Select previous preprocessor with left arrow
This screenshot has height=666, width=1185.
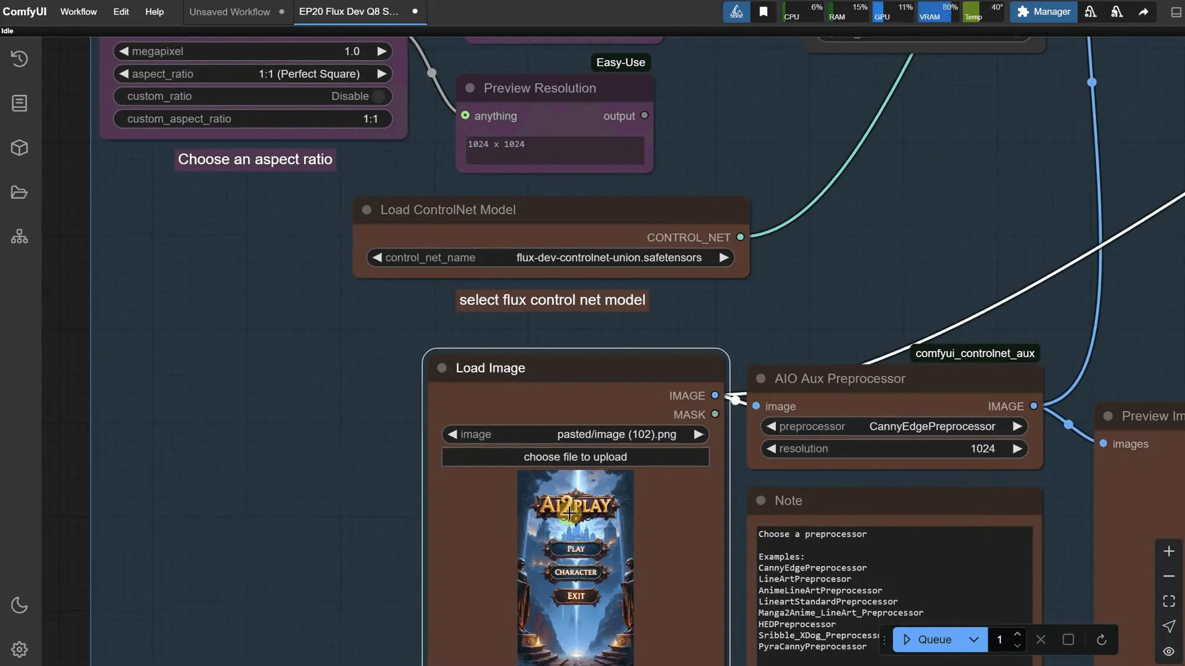coord(770,426)
